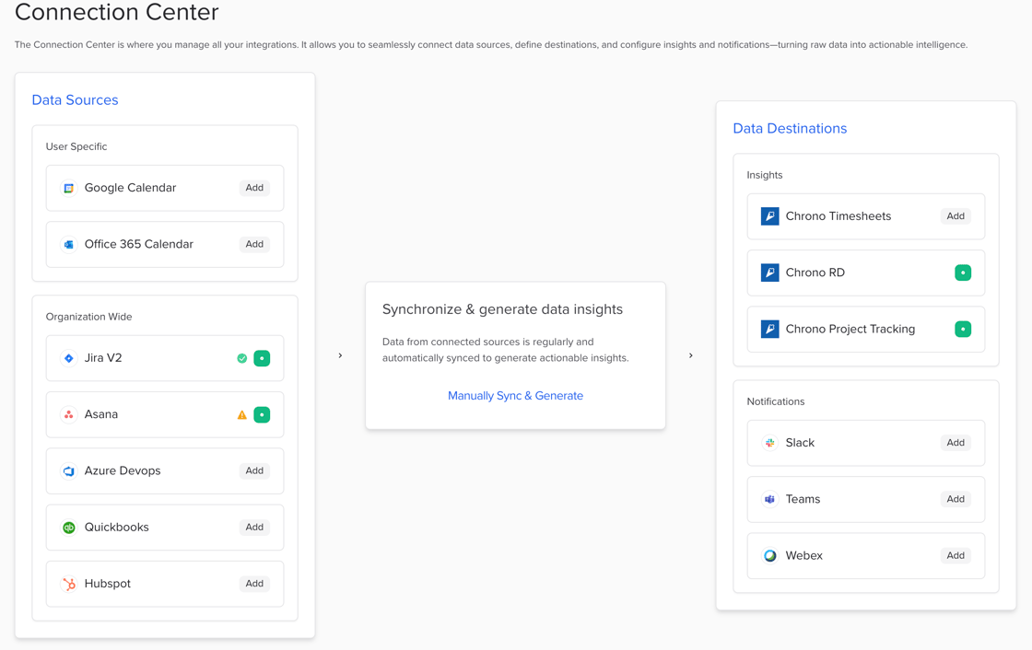1032x650 pixels.
Task: Select the Quickbooks label
Action: [x=116, y=528]
